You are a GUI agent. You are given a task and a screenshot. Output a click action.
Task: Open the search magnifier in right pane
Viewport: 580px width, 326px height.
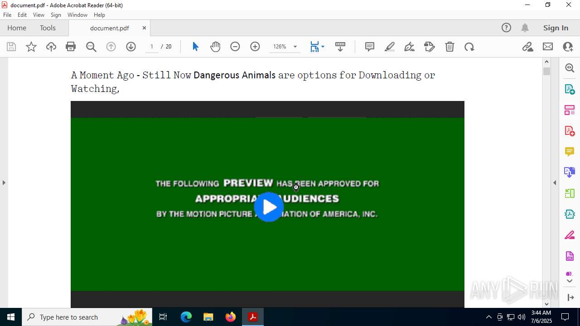(570, 68)
